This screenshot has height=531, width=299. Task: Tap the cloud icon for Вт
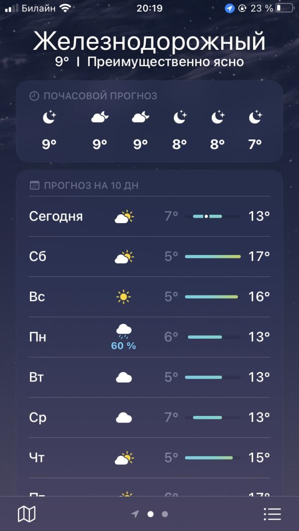coord(124,377)
